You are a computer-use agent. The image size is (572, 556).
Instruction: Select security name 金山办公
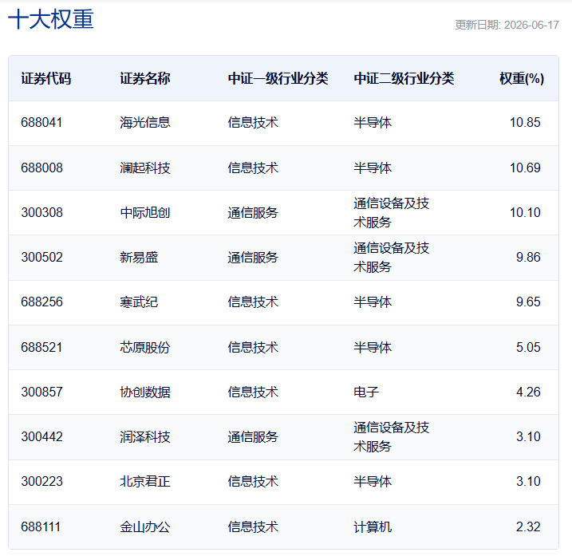[x=145, y=526]
